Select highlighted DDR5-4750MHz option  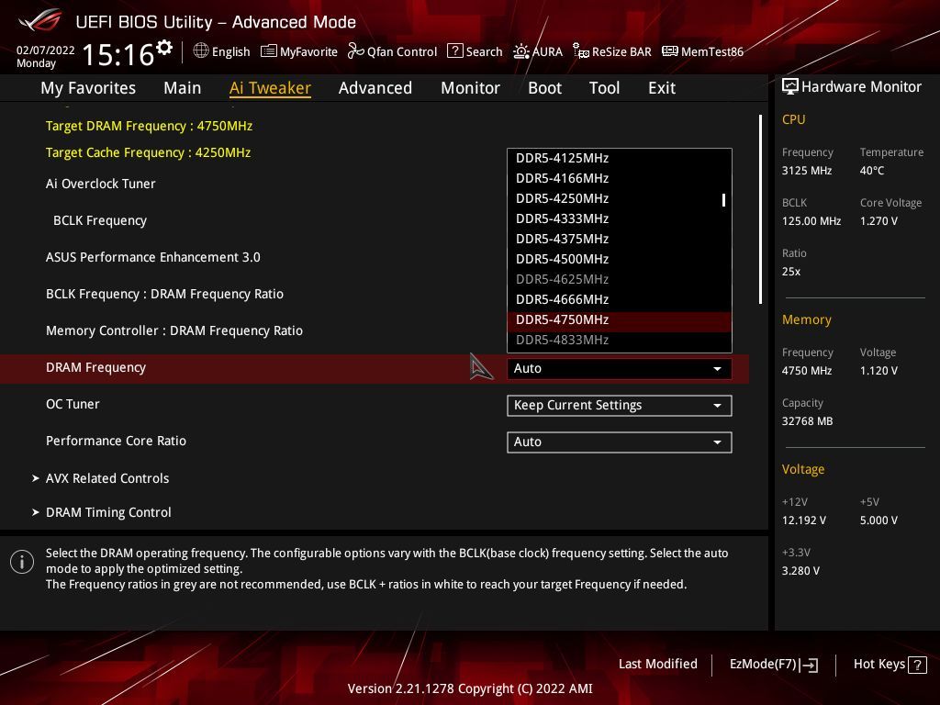tap(620, 320)
